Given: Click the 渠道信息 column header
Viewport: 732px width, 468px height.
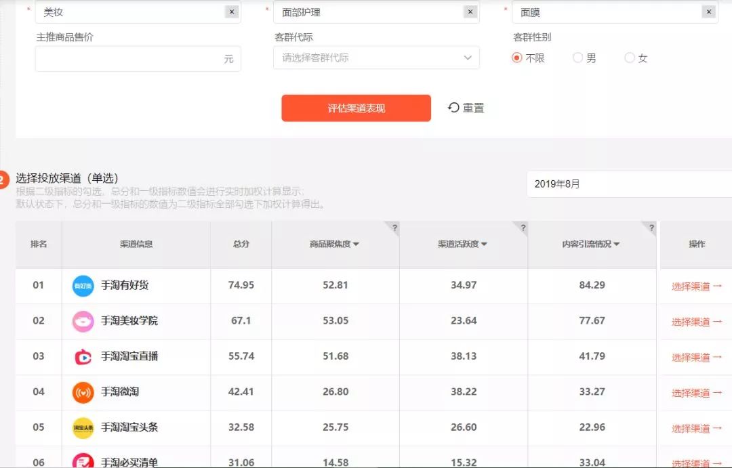Looking at the screenshot, I should click(x=136, y=244).
